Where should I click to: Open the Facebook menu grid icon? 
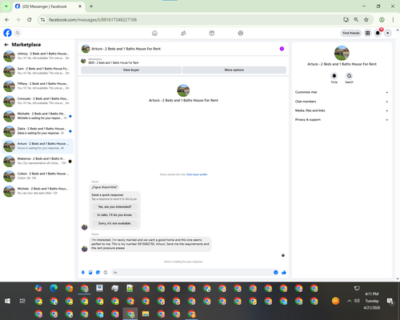tap(367, 33)
